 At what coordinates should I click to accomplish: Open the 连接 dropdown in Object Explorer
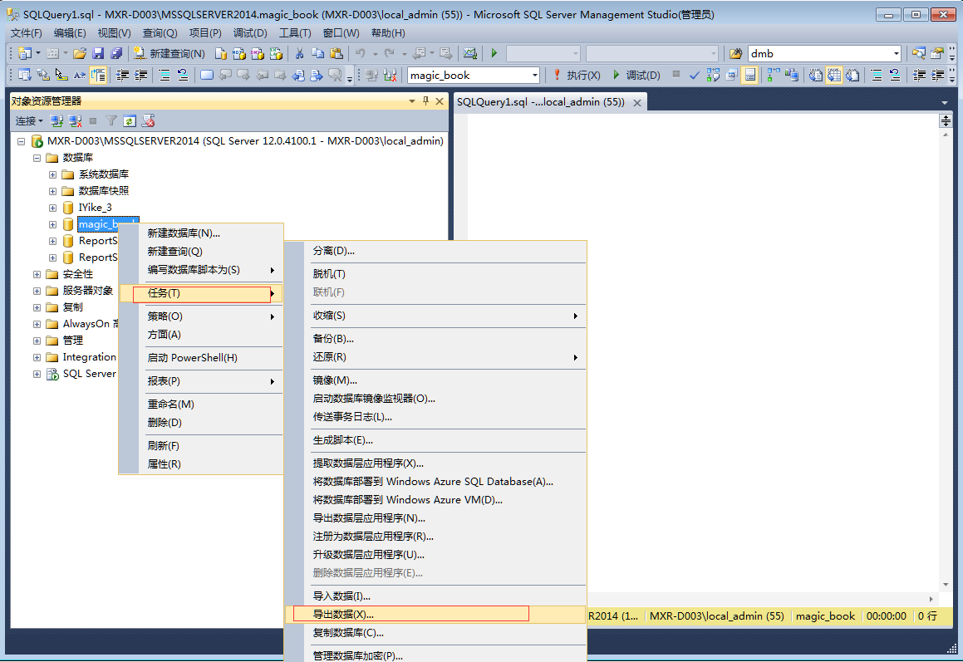[29, 121]
